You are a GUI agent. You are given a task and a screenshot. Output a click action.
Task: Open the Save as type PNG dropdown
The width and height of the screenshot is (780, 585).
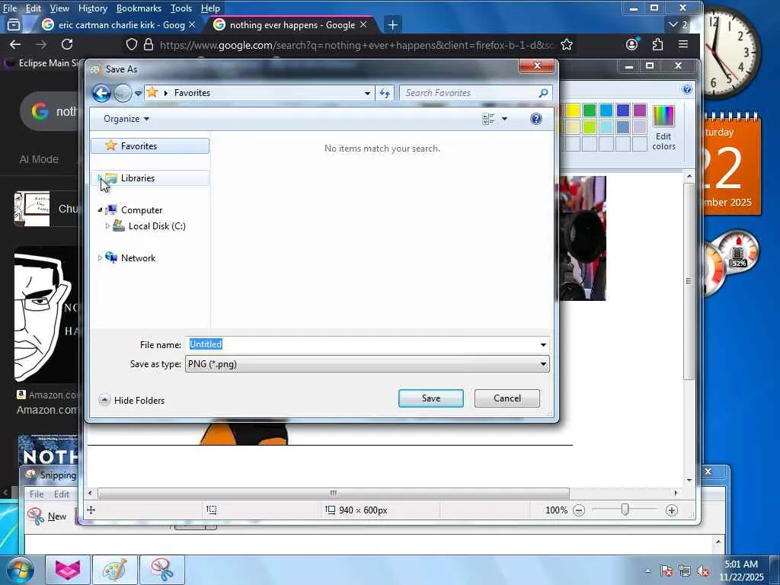pyautogui.click(x=367, y=363)
